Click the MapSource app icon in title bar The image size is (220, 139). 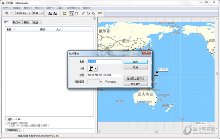pyautogui.click(x=3, y=3)
